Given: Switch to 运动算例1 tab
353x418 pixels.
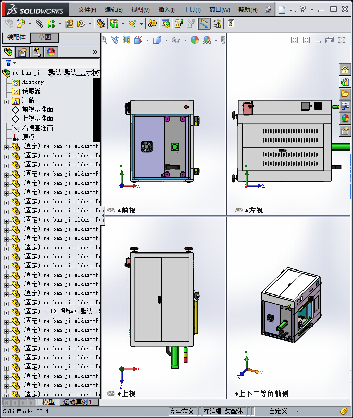Looking at the screenshot, I should coord(78,402).
